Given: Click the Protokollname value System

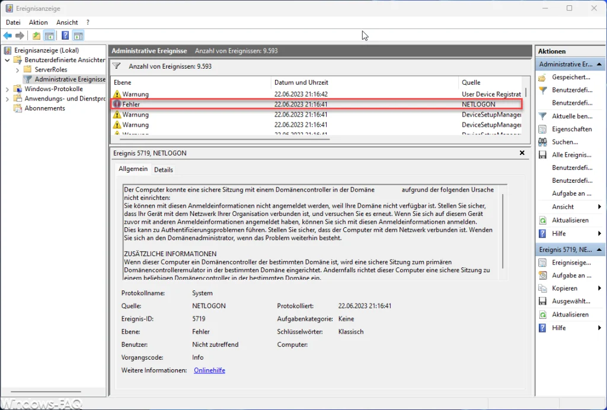Looking at the screenshot, I should [x=202, y=293].
